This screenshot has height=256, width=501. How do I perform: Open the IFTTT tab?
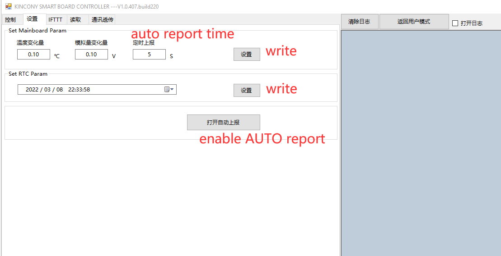[x=55, y=20]
